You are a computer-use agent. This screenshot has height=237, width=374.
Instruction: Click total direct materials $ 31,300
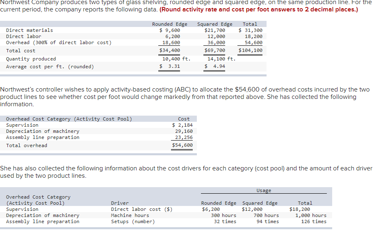click(x=250, y=30)
